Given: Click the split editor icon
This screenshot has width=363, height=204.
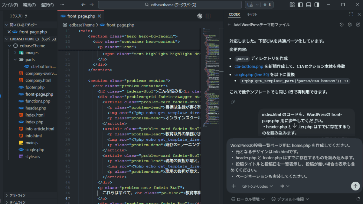Looking at the screenshot, I should coord(208,16).
